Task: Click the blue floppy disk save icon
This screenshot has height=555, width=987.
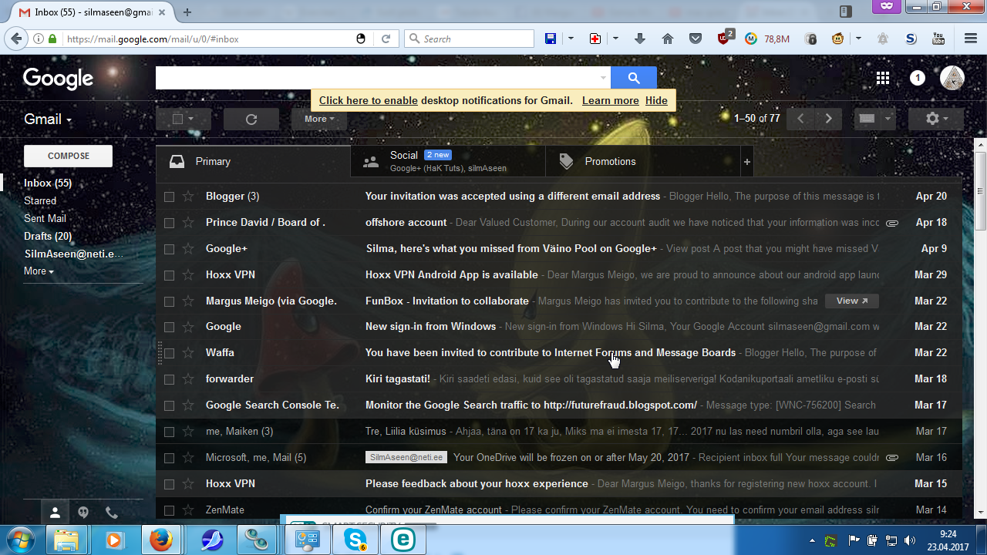Action: [551, 39]
